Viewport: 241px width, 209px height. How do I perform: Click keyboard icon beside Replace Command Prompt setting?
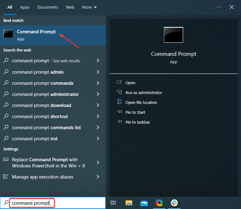[x=6, y=159]
